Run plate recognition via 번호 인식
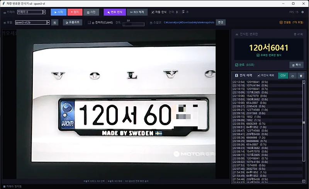309x189 pixels. (115, 12)
